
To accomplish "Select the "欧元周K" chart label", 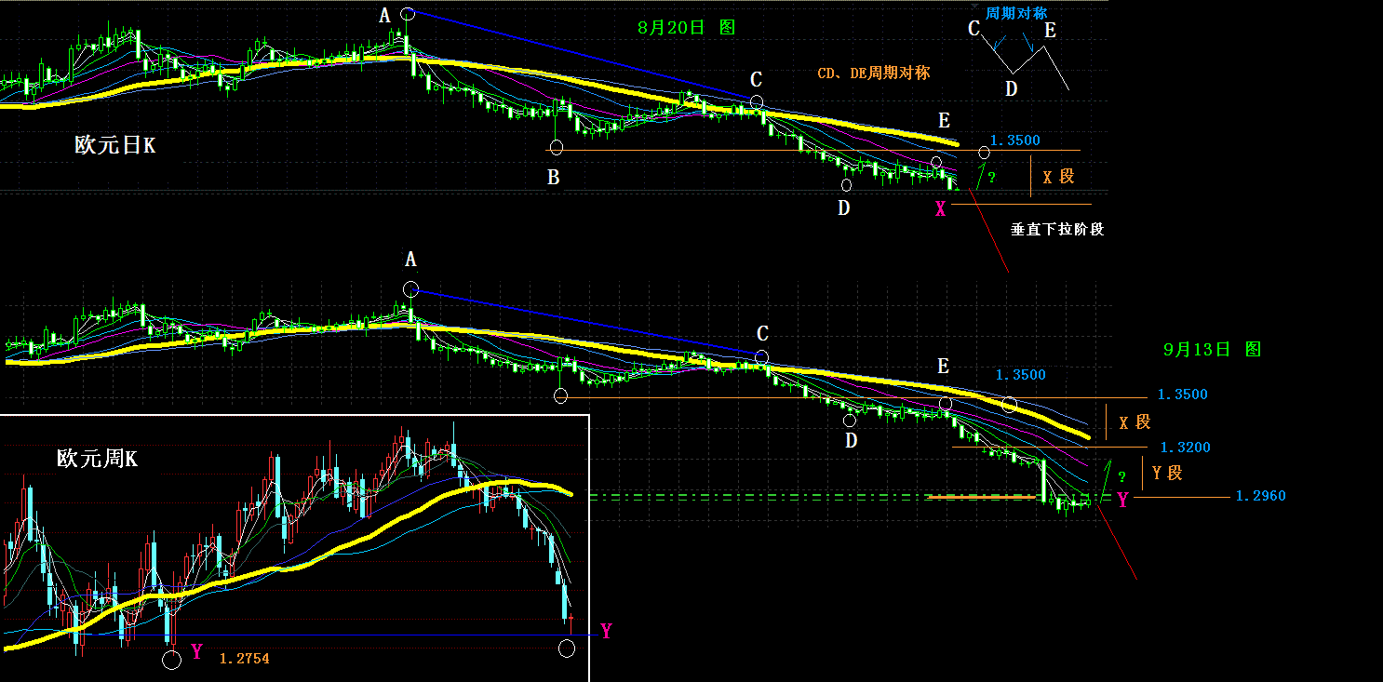I will [97, 458].
